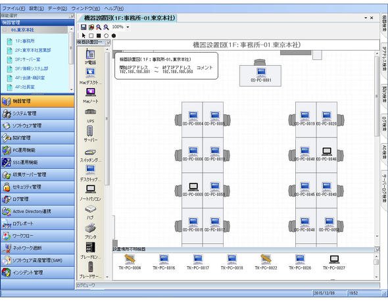This screenshot has height=301, width=388.
Task: Select the 3F:サーバー室 tree item
Action: pos(28,60)
